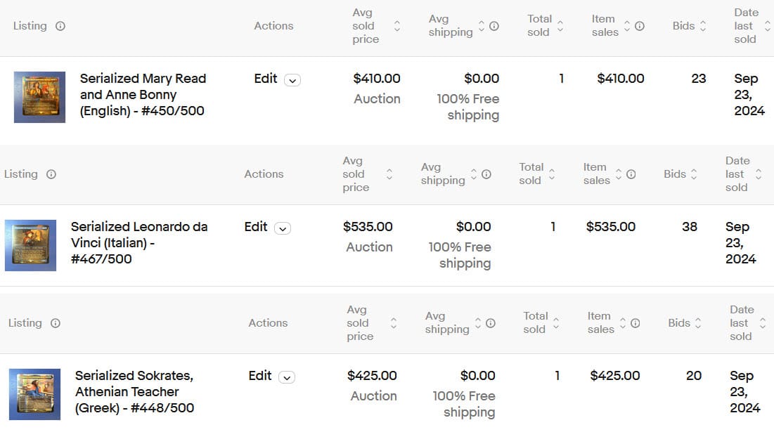Open Serialized Leonardo da Vinci listing title
This screenshot has height=432, width=774.
pyautogui.click(x=138, y=242)
